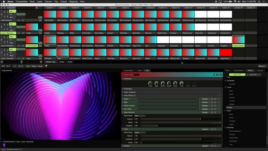Select the Audio / VST effects toggle

click(x=253, y=75)
